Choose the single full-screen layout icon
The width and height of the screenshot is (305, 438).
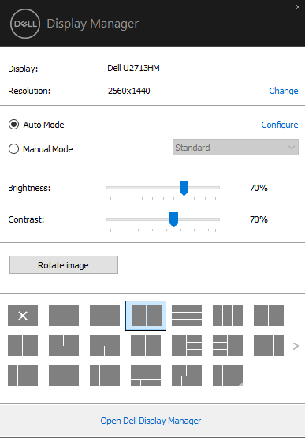[64, 316]
